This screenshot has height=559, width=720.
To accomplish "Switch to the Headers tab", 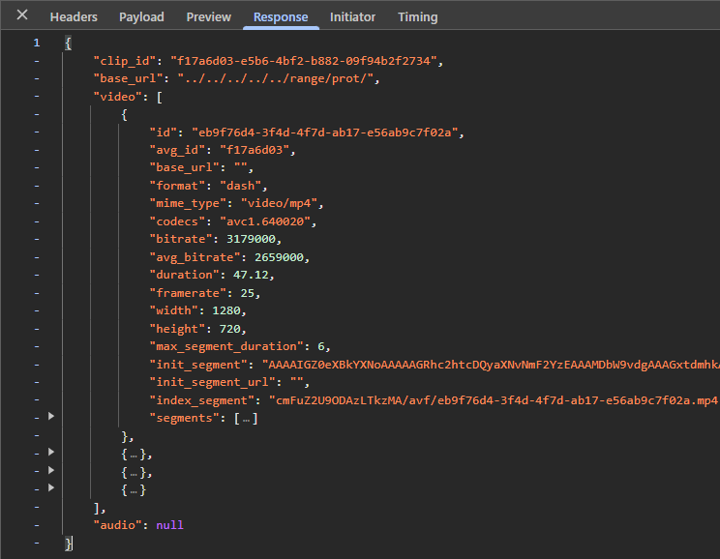I will pyautogui.click(x=74, y=17).
